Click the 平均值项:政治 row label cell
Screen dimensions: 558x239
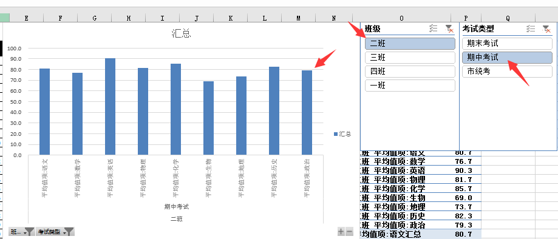(x=406, y=225)
